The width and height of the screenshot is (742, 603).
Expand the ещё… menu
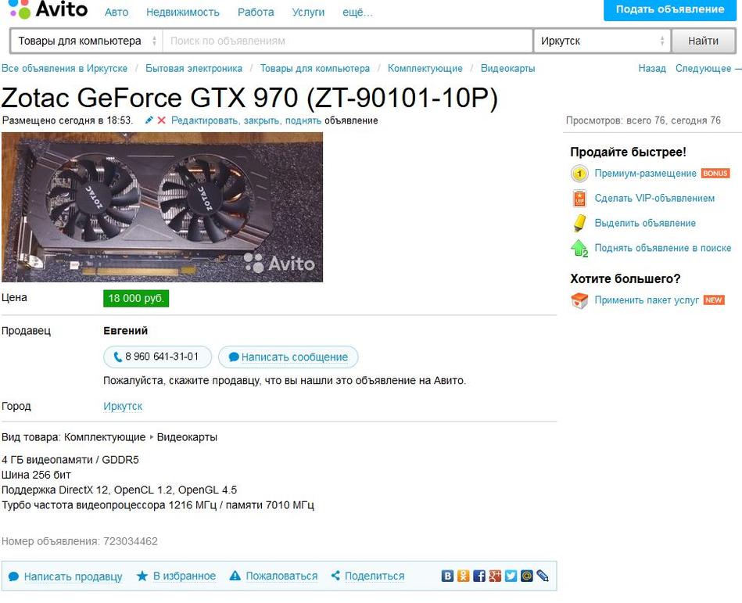(358, 13)
